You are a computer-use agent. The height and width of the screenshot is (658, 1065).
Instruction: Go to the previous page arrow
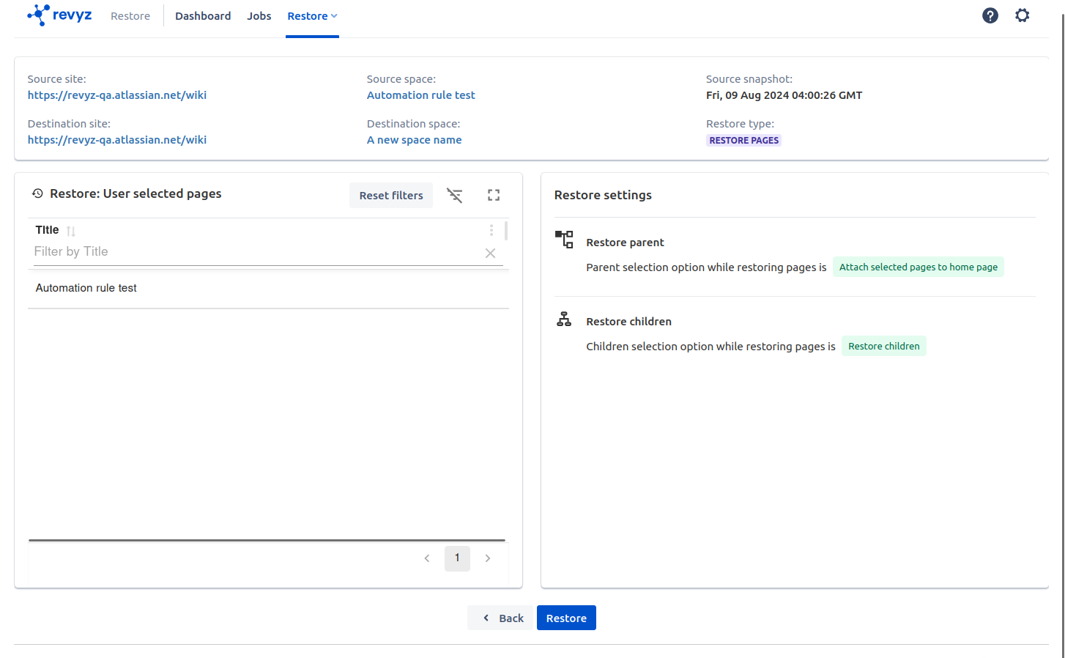[427, 558]
